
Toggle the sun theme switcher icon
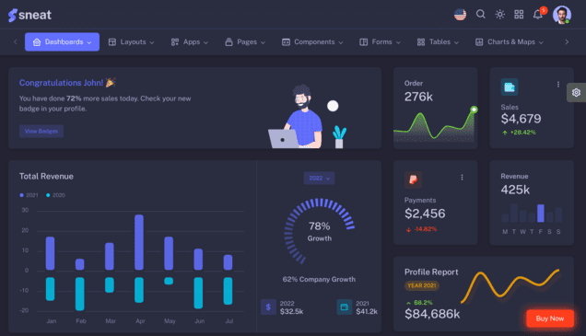499,14
